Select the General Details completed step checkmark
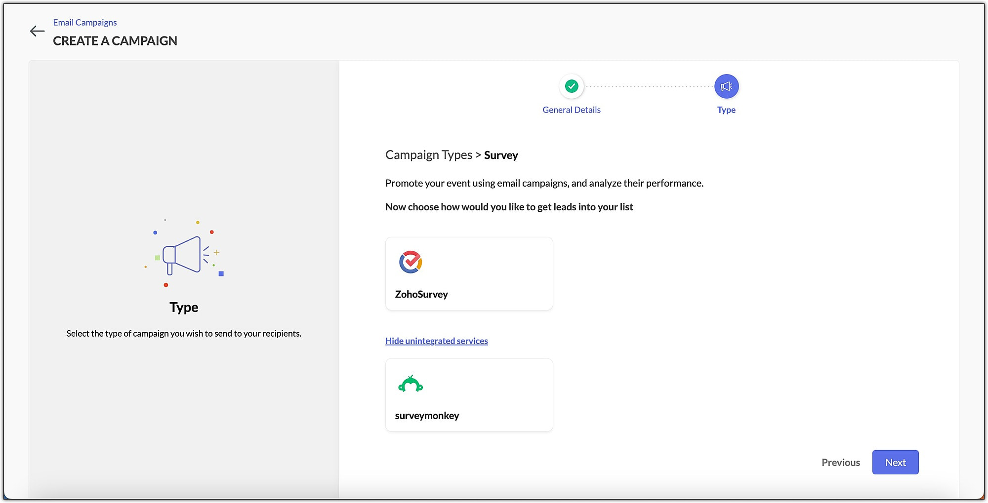The height and width of the screenshot is (503, 988). pos(572,86)
